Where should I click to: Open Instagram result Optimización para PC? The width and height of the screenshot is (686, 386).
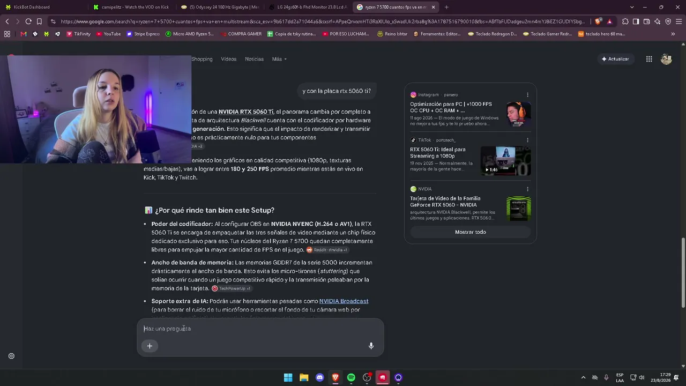coord(451,107)
